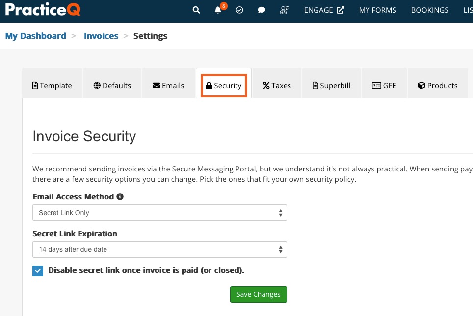
Task: Click the people group icon
Action: 284,10
